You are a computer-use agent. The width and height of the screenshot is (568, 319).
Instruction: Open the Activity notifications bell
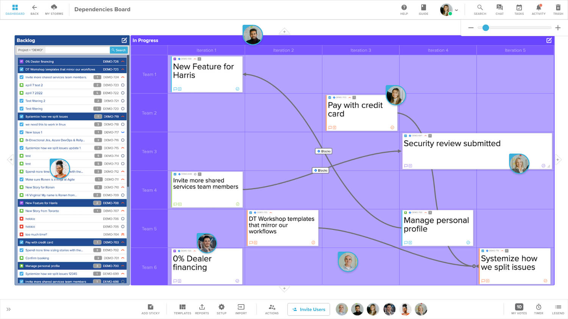(x=538, y=8)
